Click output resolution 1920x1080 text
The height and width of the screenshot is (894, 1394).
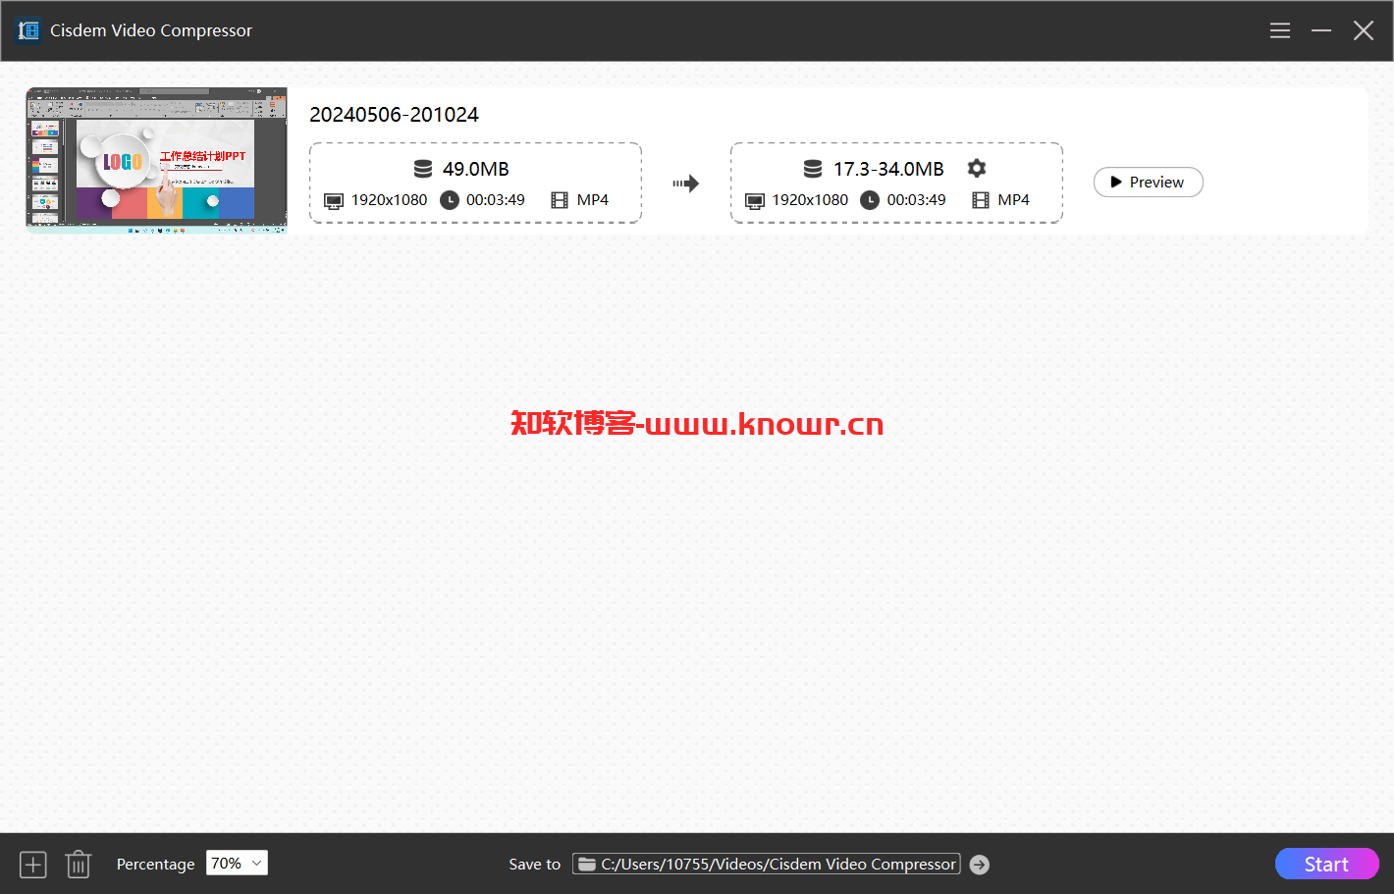pos(810,200)
